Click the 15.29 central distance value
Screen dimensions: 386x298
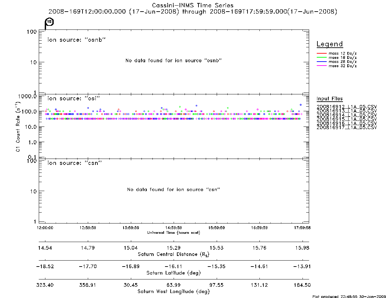174,248
